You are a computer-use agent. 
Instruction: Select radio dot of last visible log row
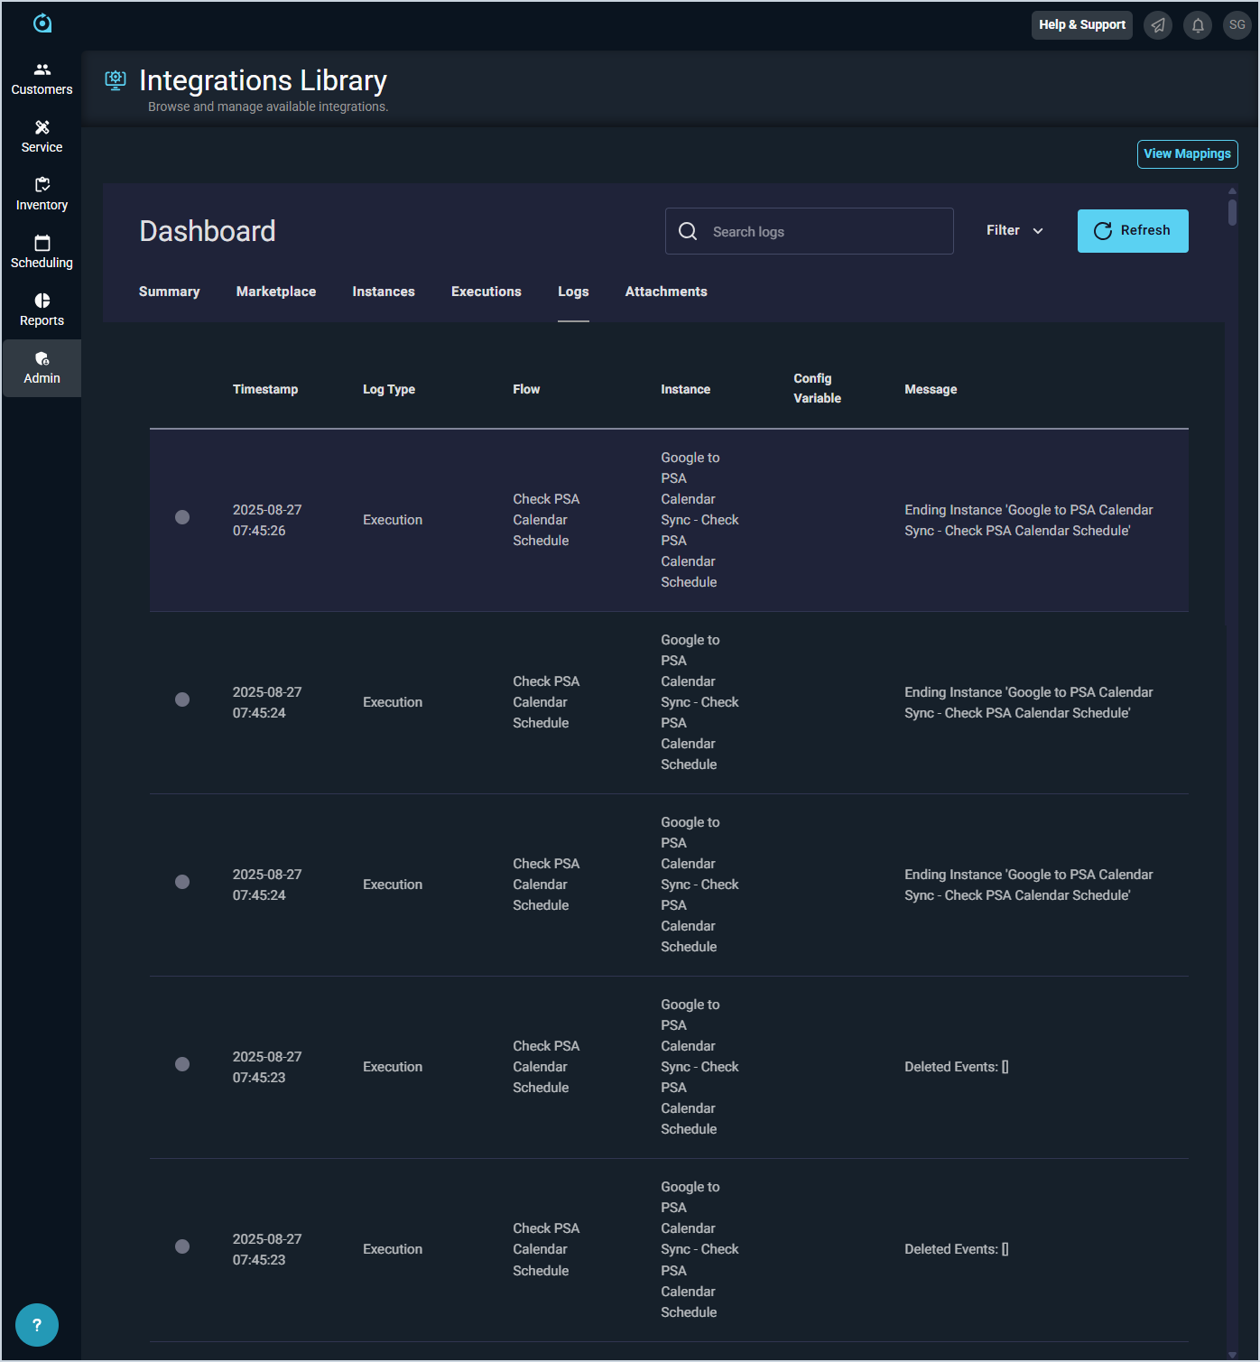pos(182,1246)
